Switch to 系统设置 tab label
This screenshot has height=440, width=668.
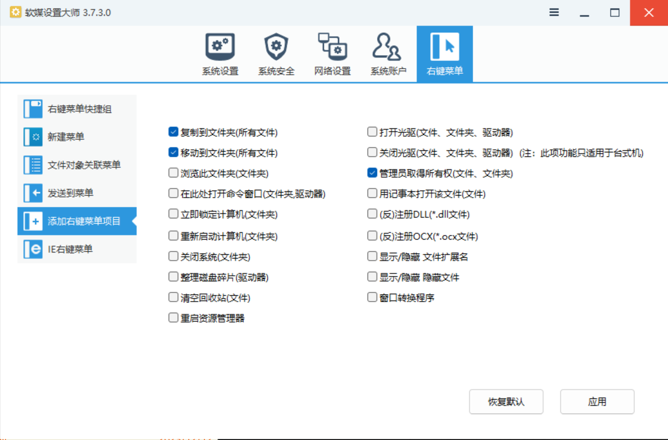pos(220,71)
